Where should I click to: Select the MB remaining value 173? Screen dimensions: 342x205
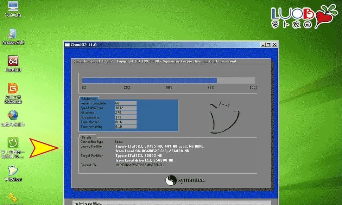coord(126,117)
